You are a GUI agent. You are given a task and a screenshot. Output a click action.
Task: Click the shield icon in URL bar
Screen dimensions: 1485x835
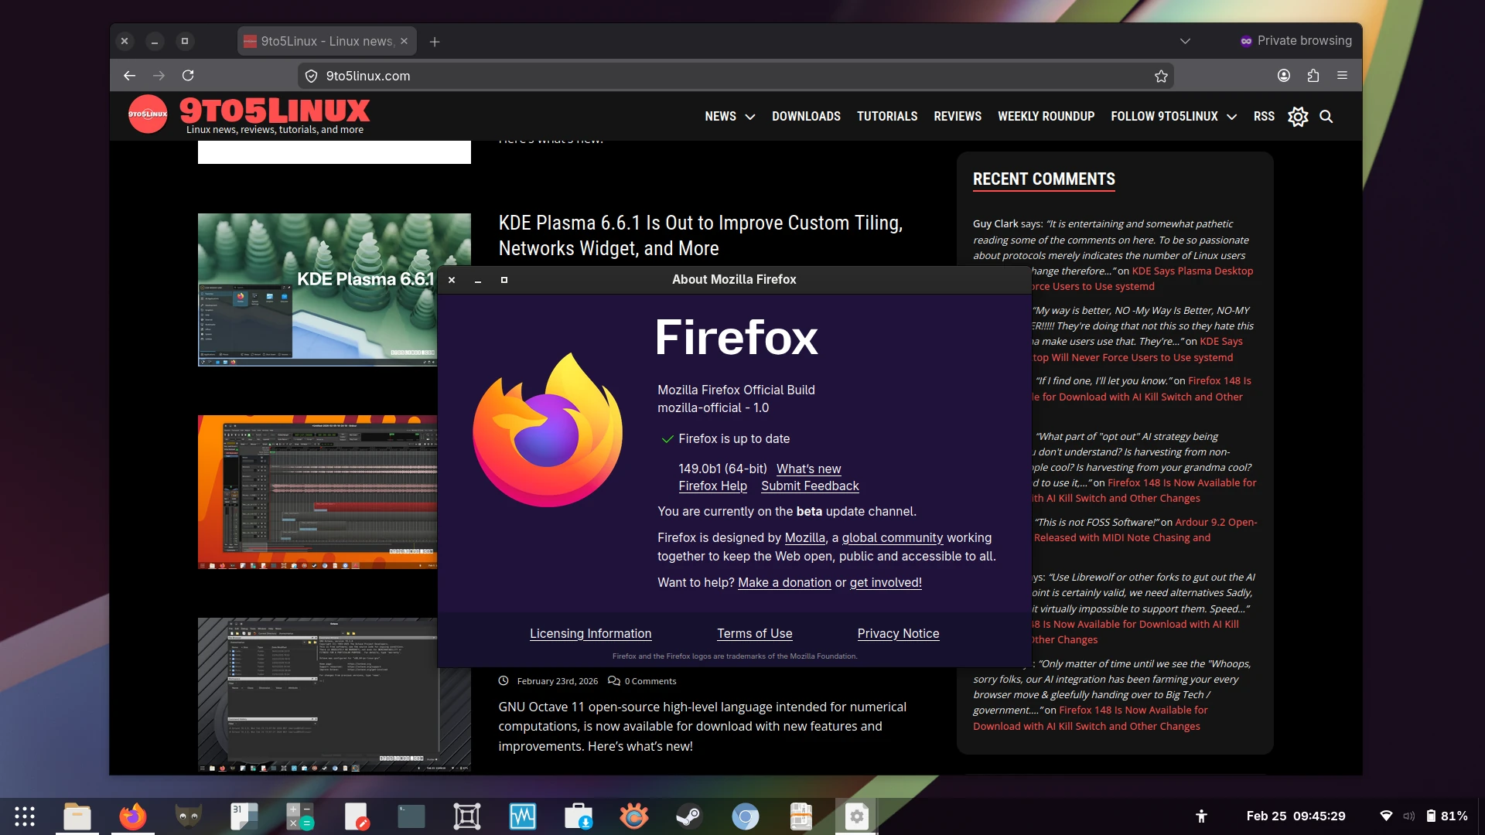[311, 76]
